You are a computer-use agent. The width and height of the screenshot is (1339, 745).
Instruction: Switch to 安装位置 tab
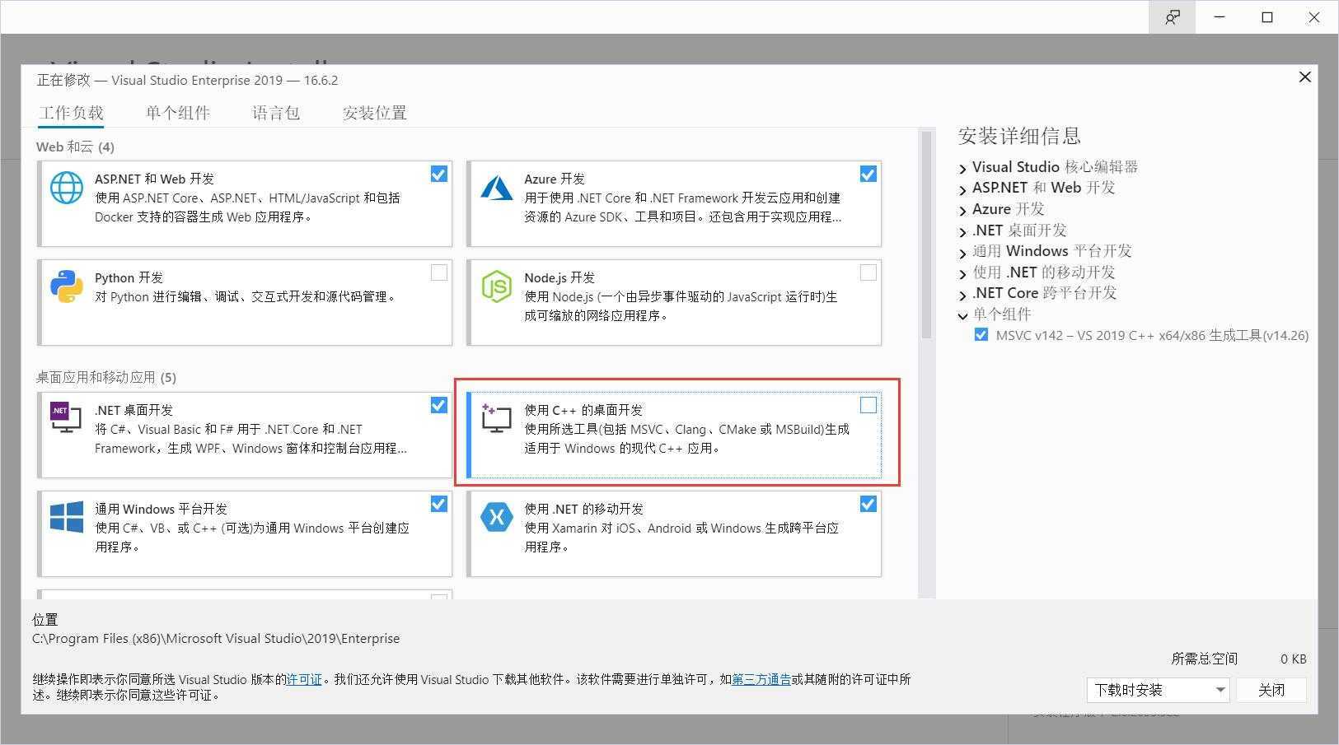click(x=375, y=113)
